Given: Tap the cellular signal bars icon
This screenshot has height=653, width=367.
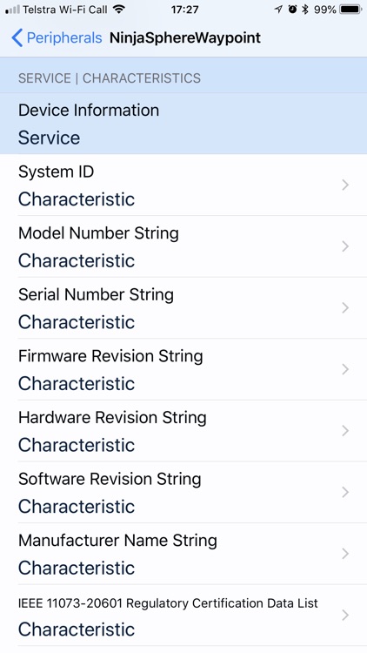Looking at the screenshot, I should tap(12, 10).
